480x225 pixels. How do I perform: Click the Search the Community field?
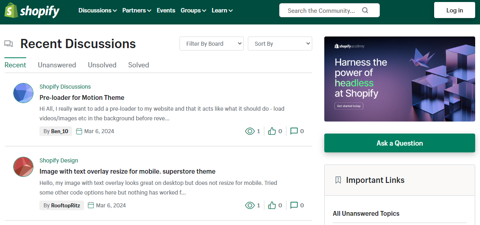[321, 10]
